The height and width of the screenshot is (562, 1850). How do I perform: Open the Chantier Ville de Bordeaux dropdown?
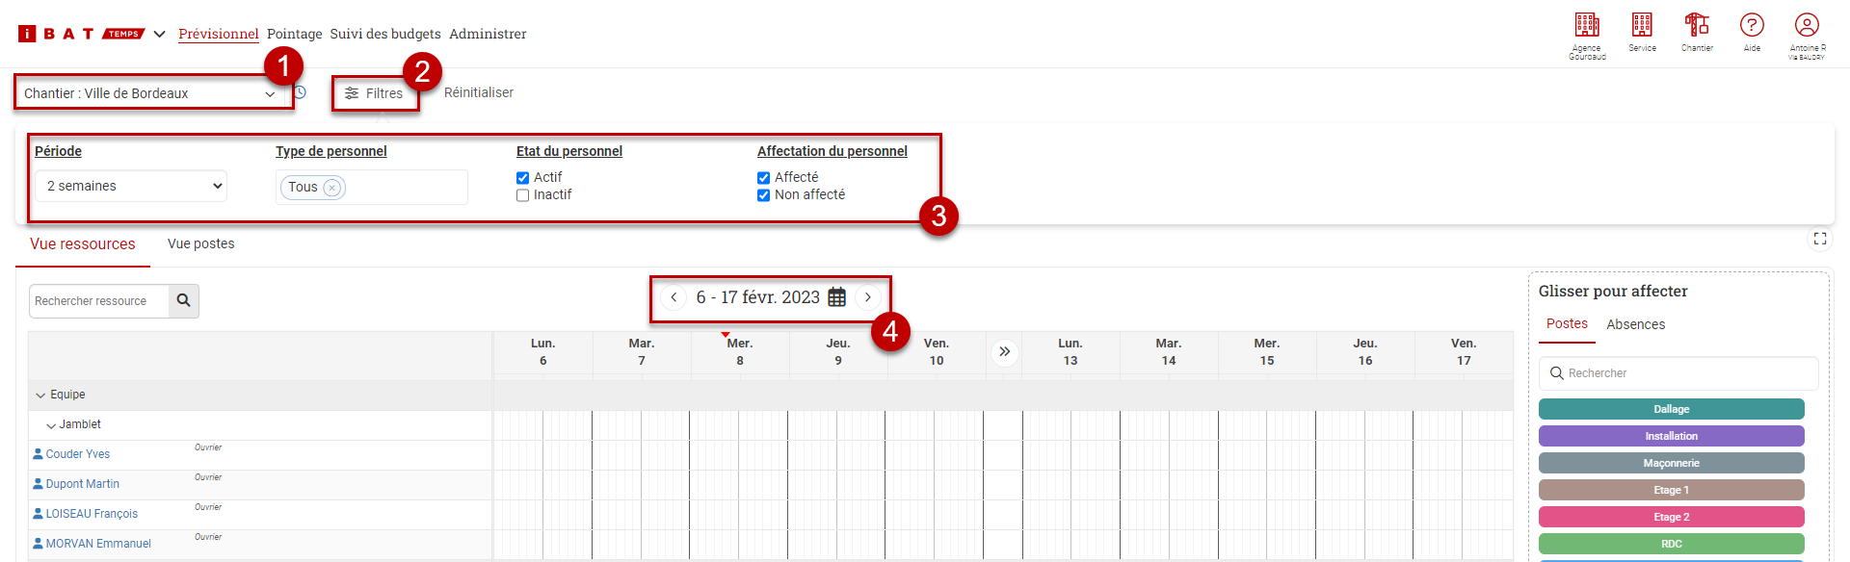(x=152, y=93)
